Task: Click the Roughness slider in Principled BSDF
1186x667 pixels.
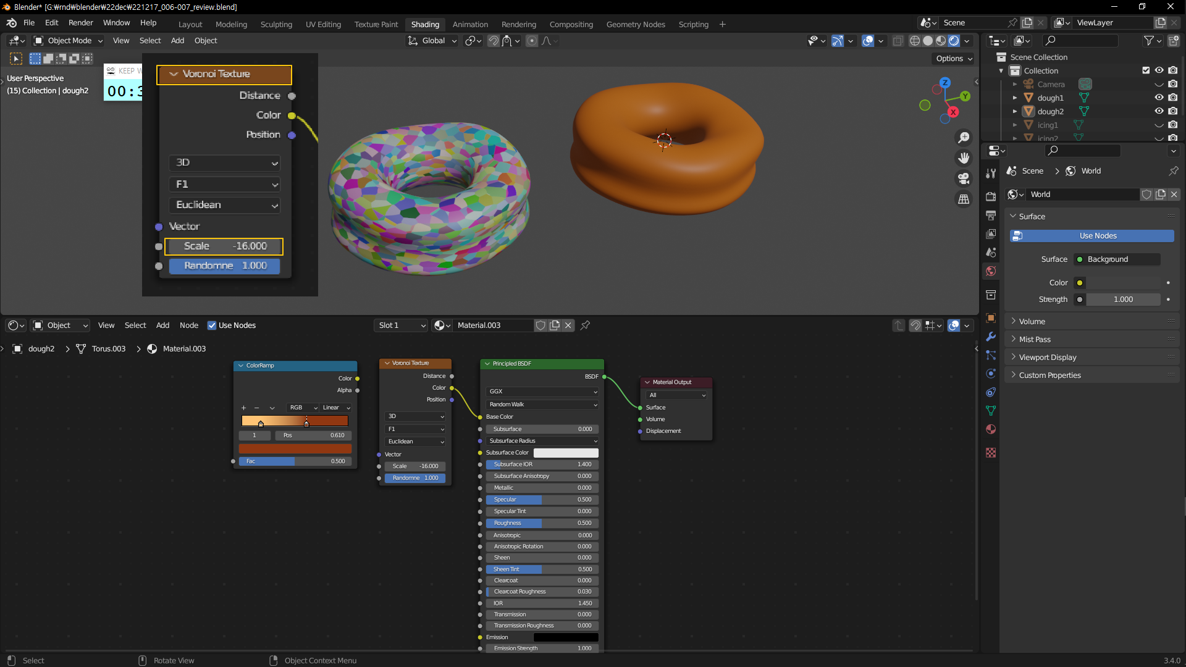Action: pyautogui.click(x=542, y=523)
